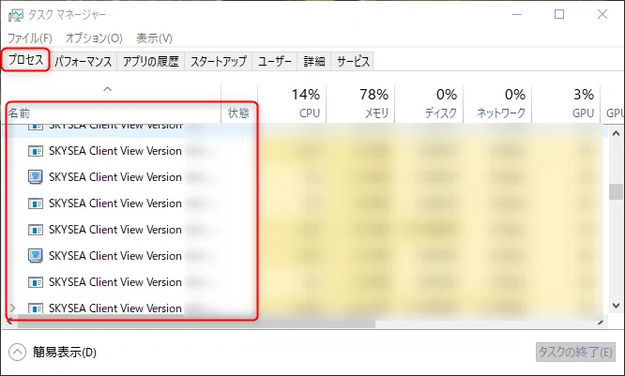Click the horizontal scrollbar thumb at the bottom

coord(196,323)
